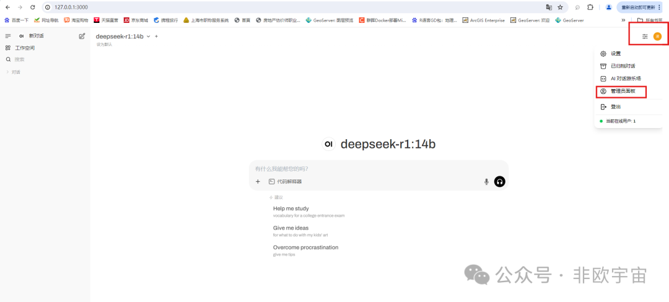Open the 网址导航 bookmark

click(x=46, y=20)
